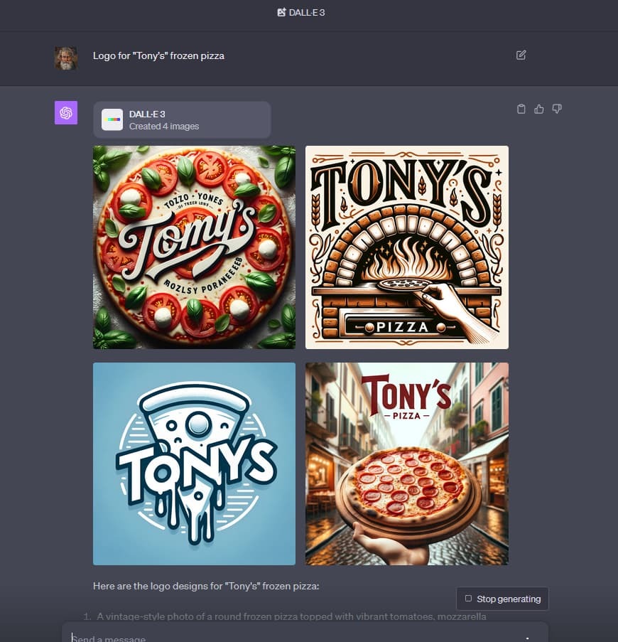618x642 pixels.
Task: Click the Stop generating button
Action: 502,599
